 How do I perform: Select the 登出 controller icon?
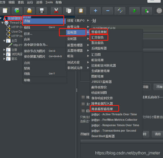(8, 59)
